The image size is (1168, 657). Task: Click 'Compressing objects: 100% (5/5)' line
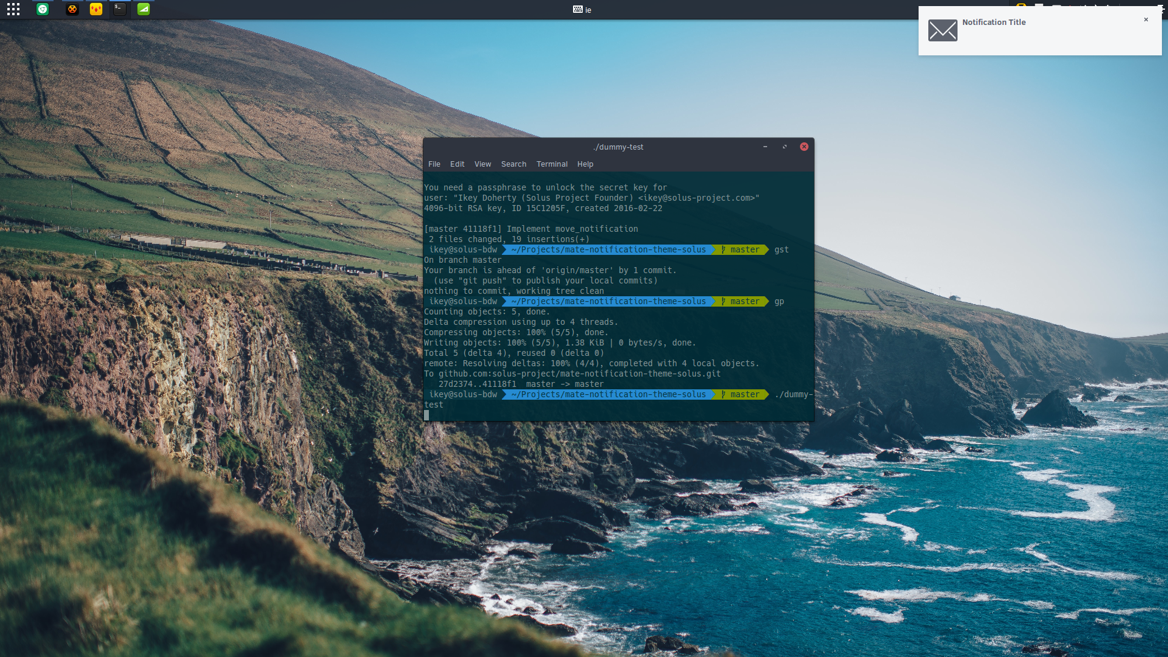coord(516,333)
